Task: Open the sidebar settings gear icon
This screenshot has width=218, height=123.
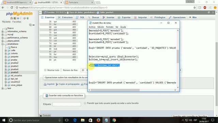Action: tap(24, 18)
